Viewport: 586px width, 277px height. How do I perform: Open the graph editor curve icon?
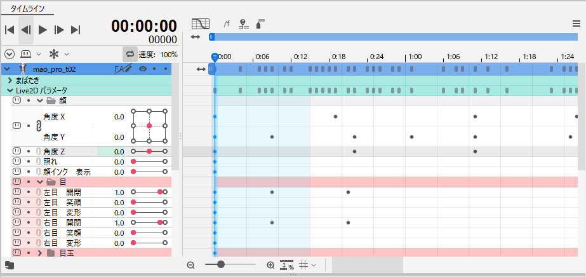pyautogui.click(x=201, y=24)
